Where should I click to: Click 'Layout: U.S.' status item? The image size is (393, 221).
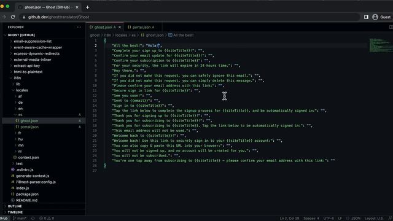[x=373, y=219]
